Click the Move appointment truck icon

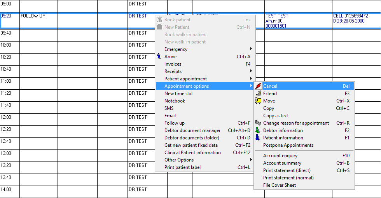pyautogui.click(x=258, y=101)
